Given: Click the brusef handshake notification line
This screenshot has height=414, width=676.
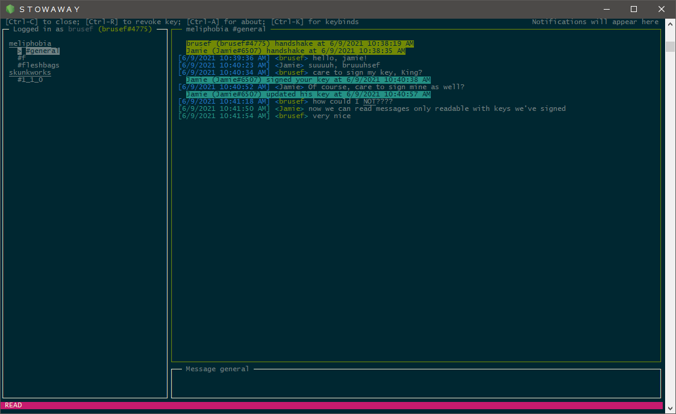Looking at the screenshot, I should pyautogui.click(x=299, y=44).
